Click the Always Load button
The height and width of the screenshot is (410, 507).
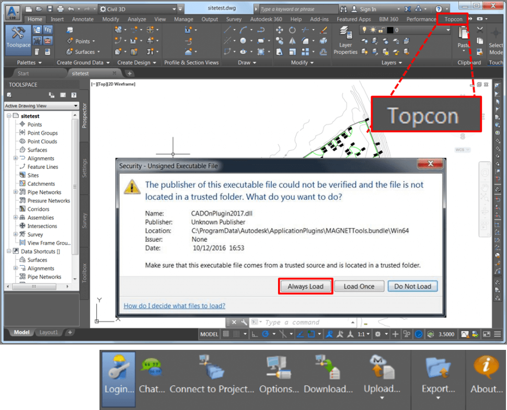pyautogui.click(x=306, y=287)
